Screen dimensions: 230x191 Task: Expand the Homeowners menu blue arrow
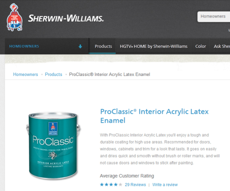point(80,46)
